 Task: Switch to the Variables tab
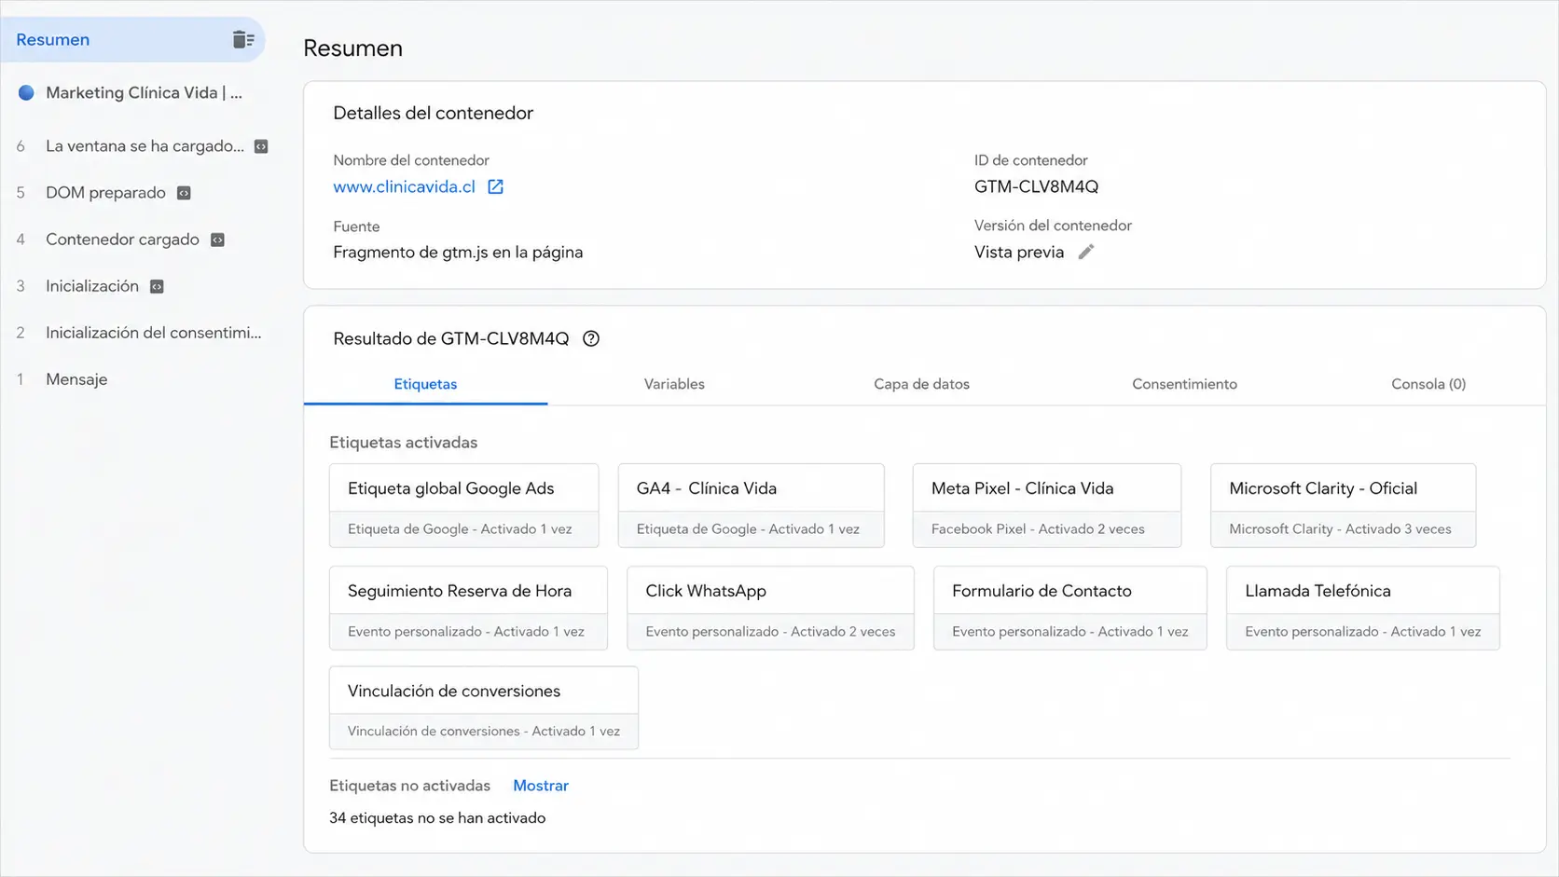tap(674, 384)
